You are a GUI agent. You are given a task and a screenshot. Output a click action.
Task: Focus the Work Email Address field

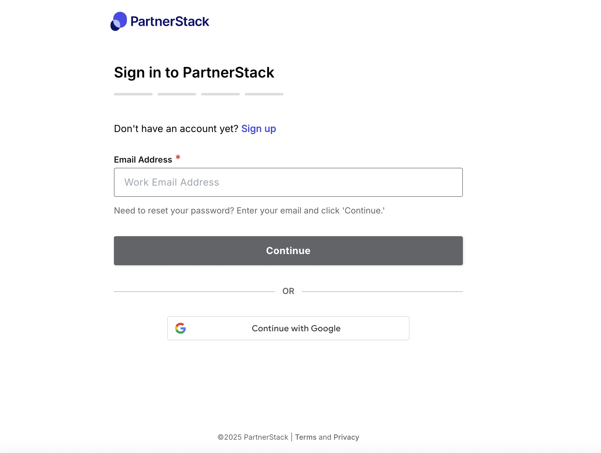288,182
